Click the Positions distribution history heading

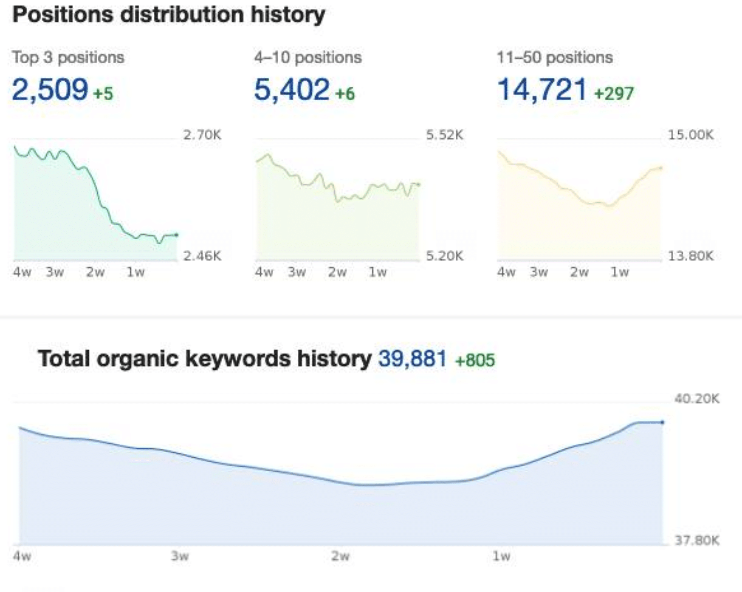pyautogui.click(x=169, y=15)
